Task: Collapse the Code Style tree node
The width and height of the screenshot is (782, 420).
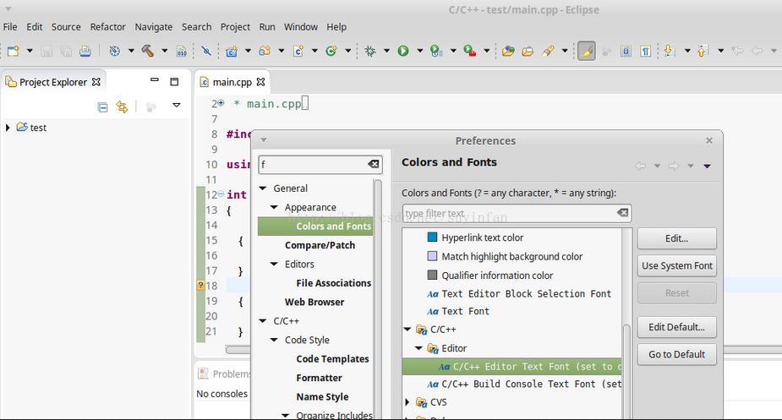Action: click(274, 340)
